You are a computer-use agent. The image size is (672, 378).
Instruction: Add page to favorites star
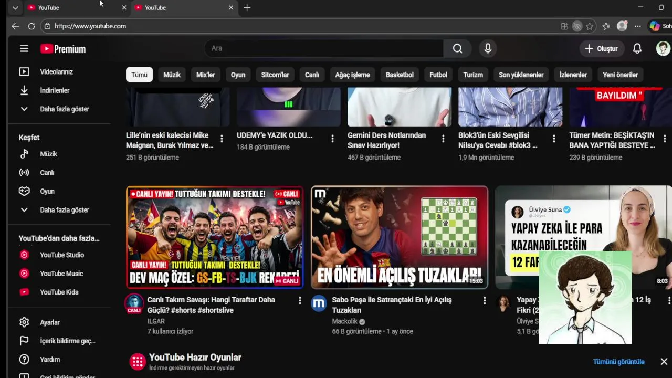[590, 26]
